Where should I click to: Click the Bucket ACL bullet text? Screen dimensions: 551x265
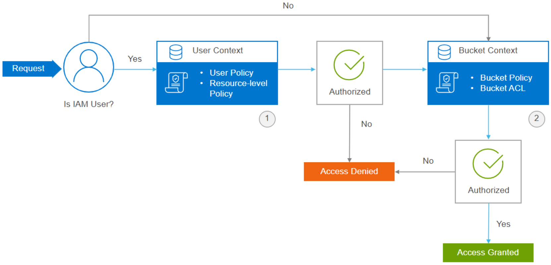tap(503, 88)
